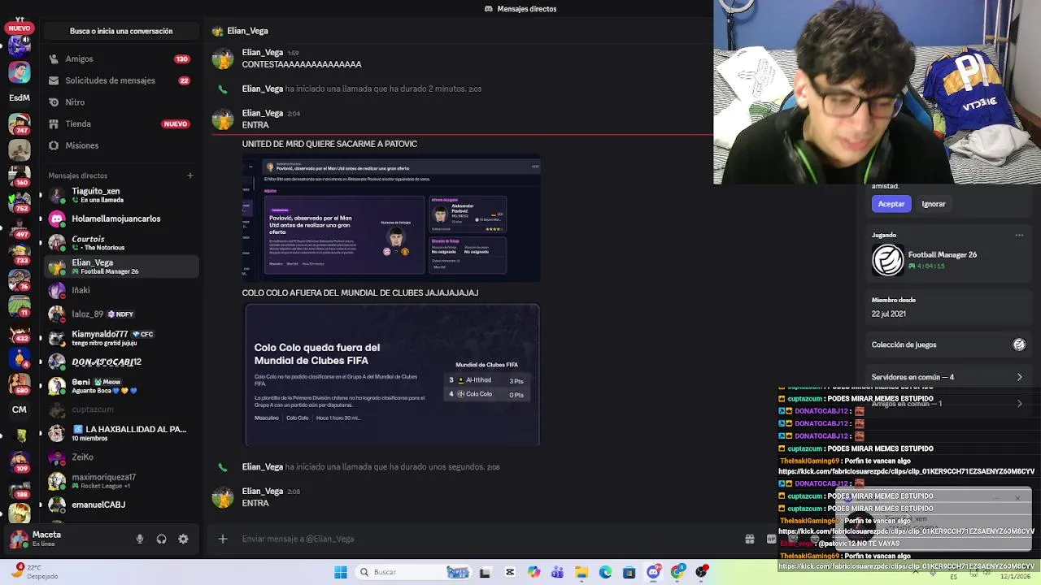Open Solicitudes de mensajes
The width and height of the screenshot is (1041, 585).
pos(120,80)
